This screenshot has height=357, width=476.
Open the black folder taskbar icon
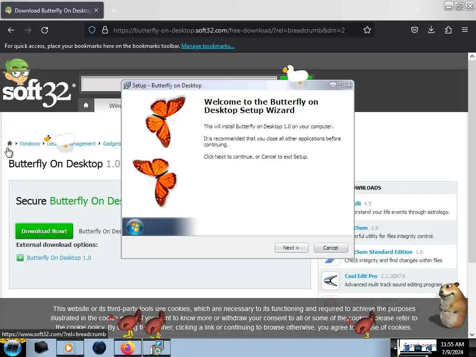pos(41,348)
